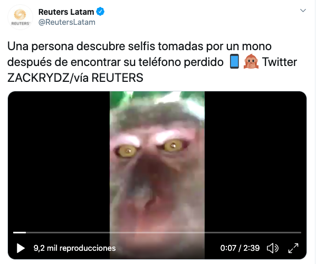The height and width of the screenshot is (264, 316).
Task: Open the tweet options chevron menu
Action: click(303, 10)
